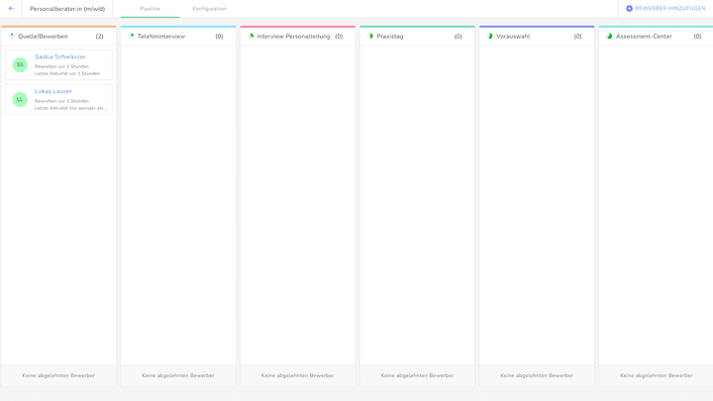Click the Quelle/Beworben stage icon
Image resolution: width=713 pixels, height=401 pixels.
click(x=12, y=37)
